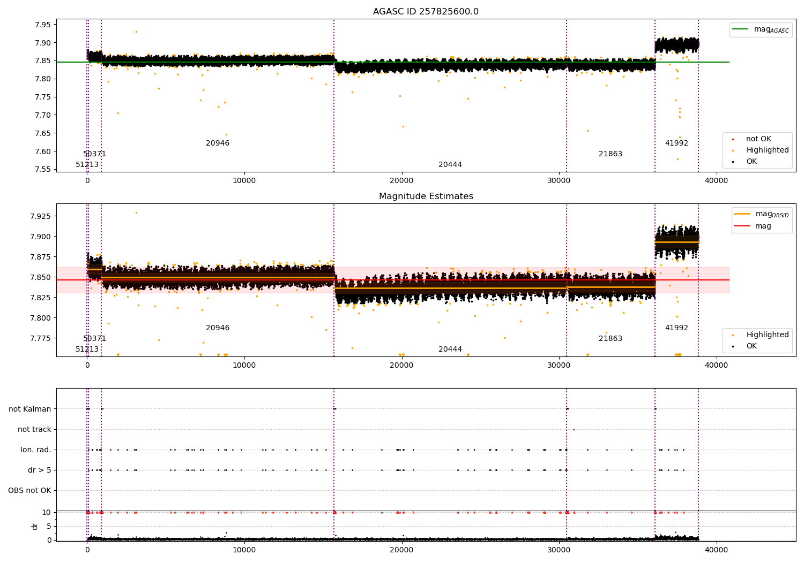Viewport: 804px width, 562px height.
Task: Select obsid label 51213 in the top plot
Action: [x=87, y=165]
